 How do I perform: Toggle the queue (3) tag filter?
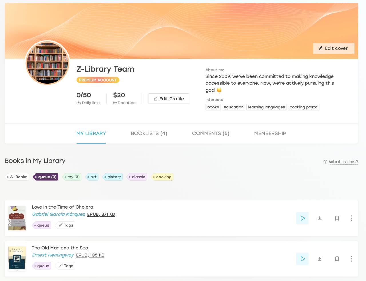point(46,177)
